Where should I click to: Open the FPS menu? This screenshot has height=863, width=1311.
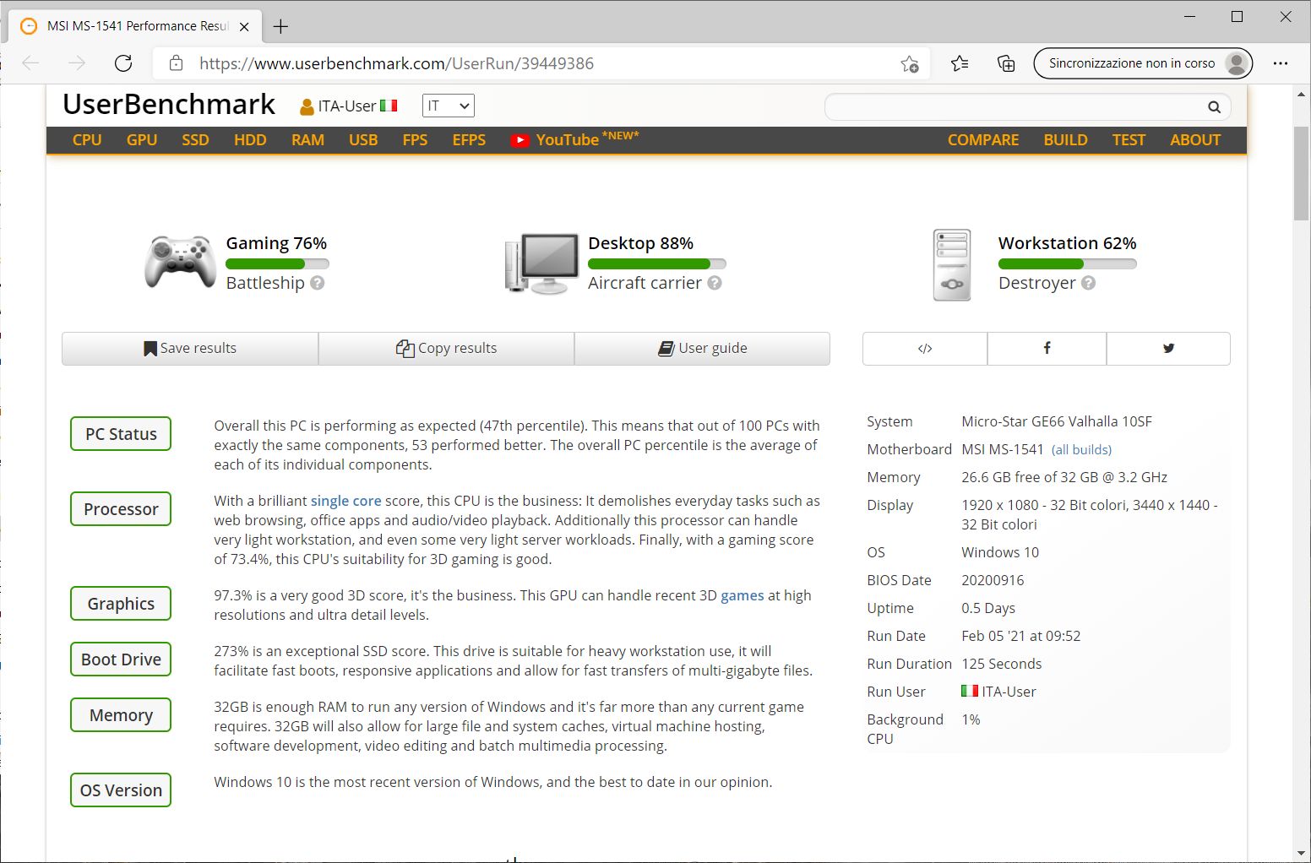pyautogui.click(x=415, y=140)
